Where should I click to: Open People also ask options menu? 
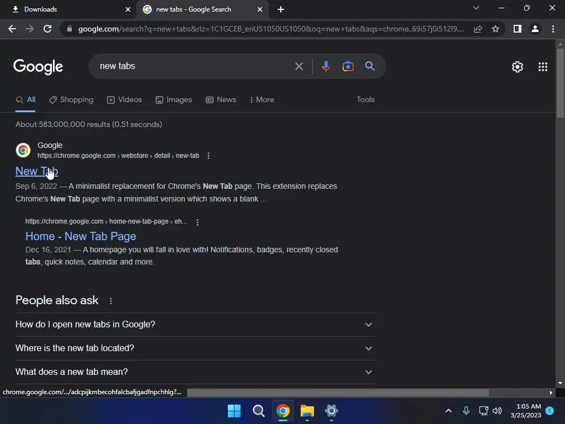tap(110, 301)
